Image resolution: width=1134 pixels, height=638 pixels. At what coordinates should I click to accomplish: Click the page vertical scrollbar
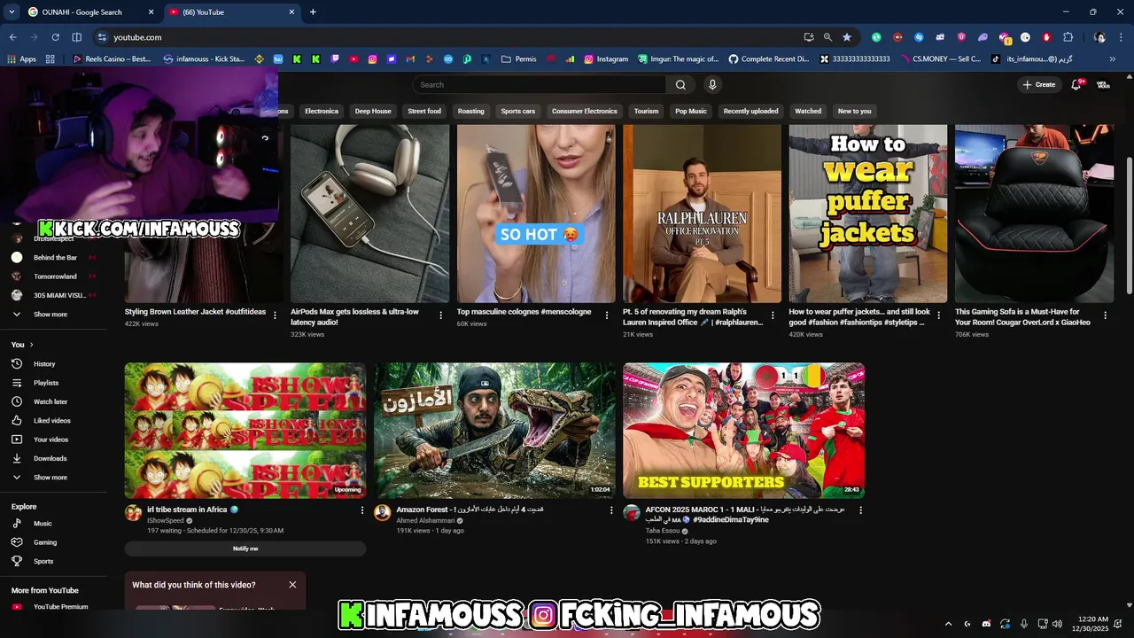click(x=1129, y=227)
